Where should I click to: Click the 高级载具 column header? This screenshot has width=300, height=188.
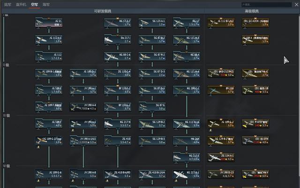[252, 11]
